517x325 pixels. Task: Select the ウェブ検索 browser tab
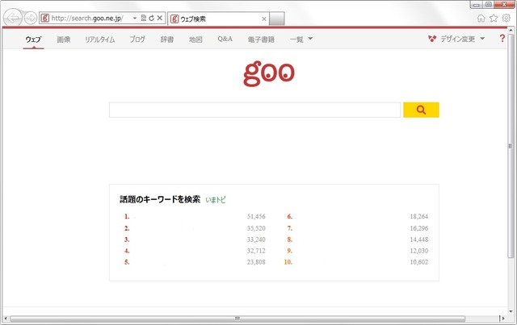pos(218,19)
